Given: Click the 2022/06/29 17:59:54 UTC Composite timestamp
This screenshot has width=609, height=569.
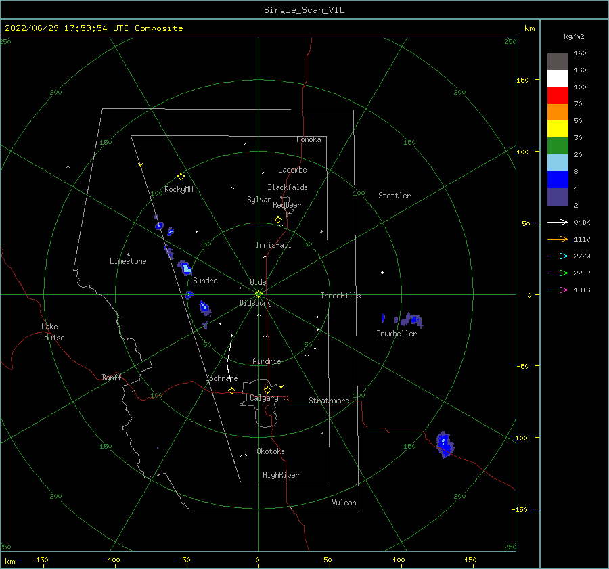Looking at the screenshot, I should [x=93, y=28].
